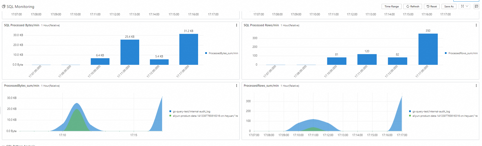Click the fullscreen expand icon
The height and width of the screenshot is (146, 482).
point(462,6)
